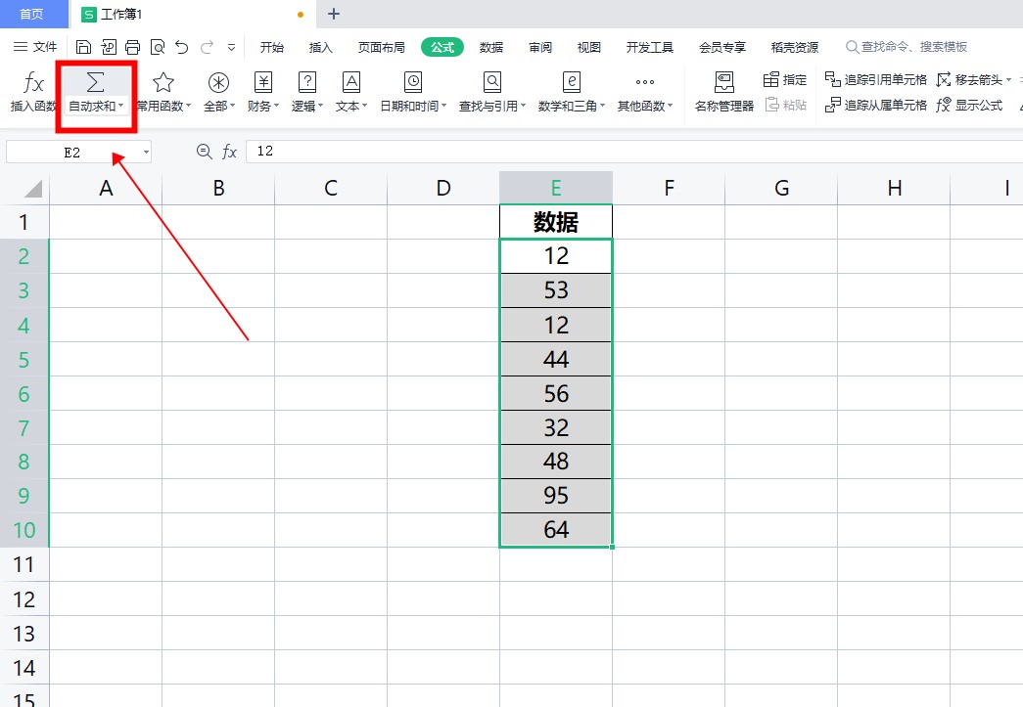Select the column F header

tap(669, 187)
